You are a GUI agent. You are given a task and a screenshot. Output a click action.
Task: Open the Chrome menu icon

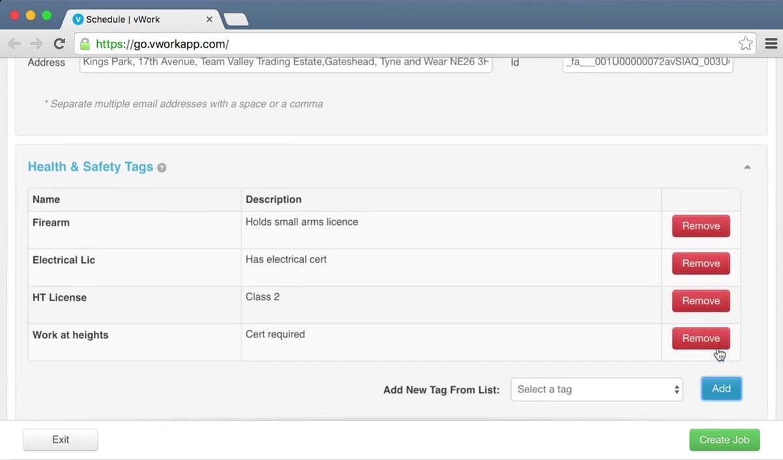click(771, 43)
